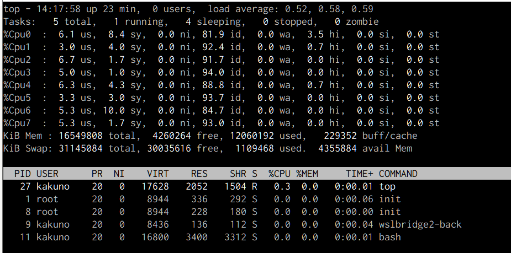The width and height of the screenshot is (511, 253).
Task: Click the 94.0 idle value of Cpu3
Action: (213, 72)
